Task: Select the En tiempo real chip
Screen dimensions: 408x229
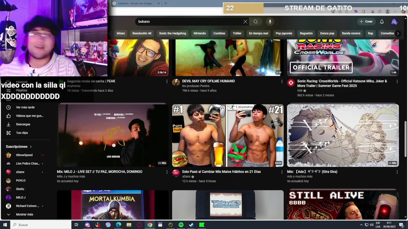Action: 259,33
